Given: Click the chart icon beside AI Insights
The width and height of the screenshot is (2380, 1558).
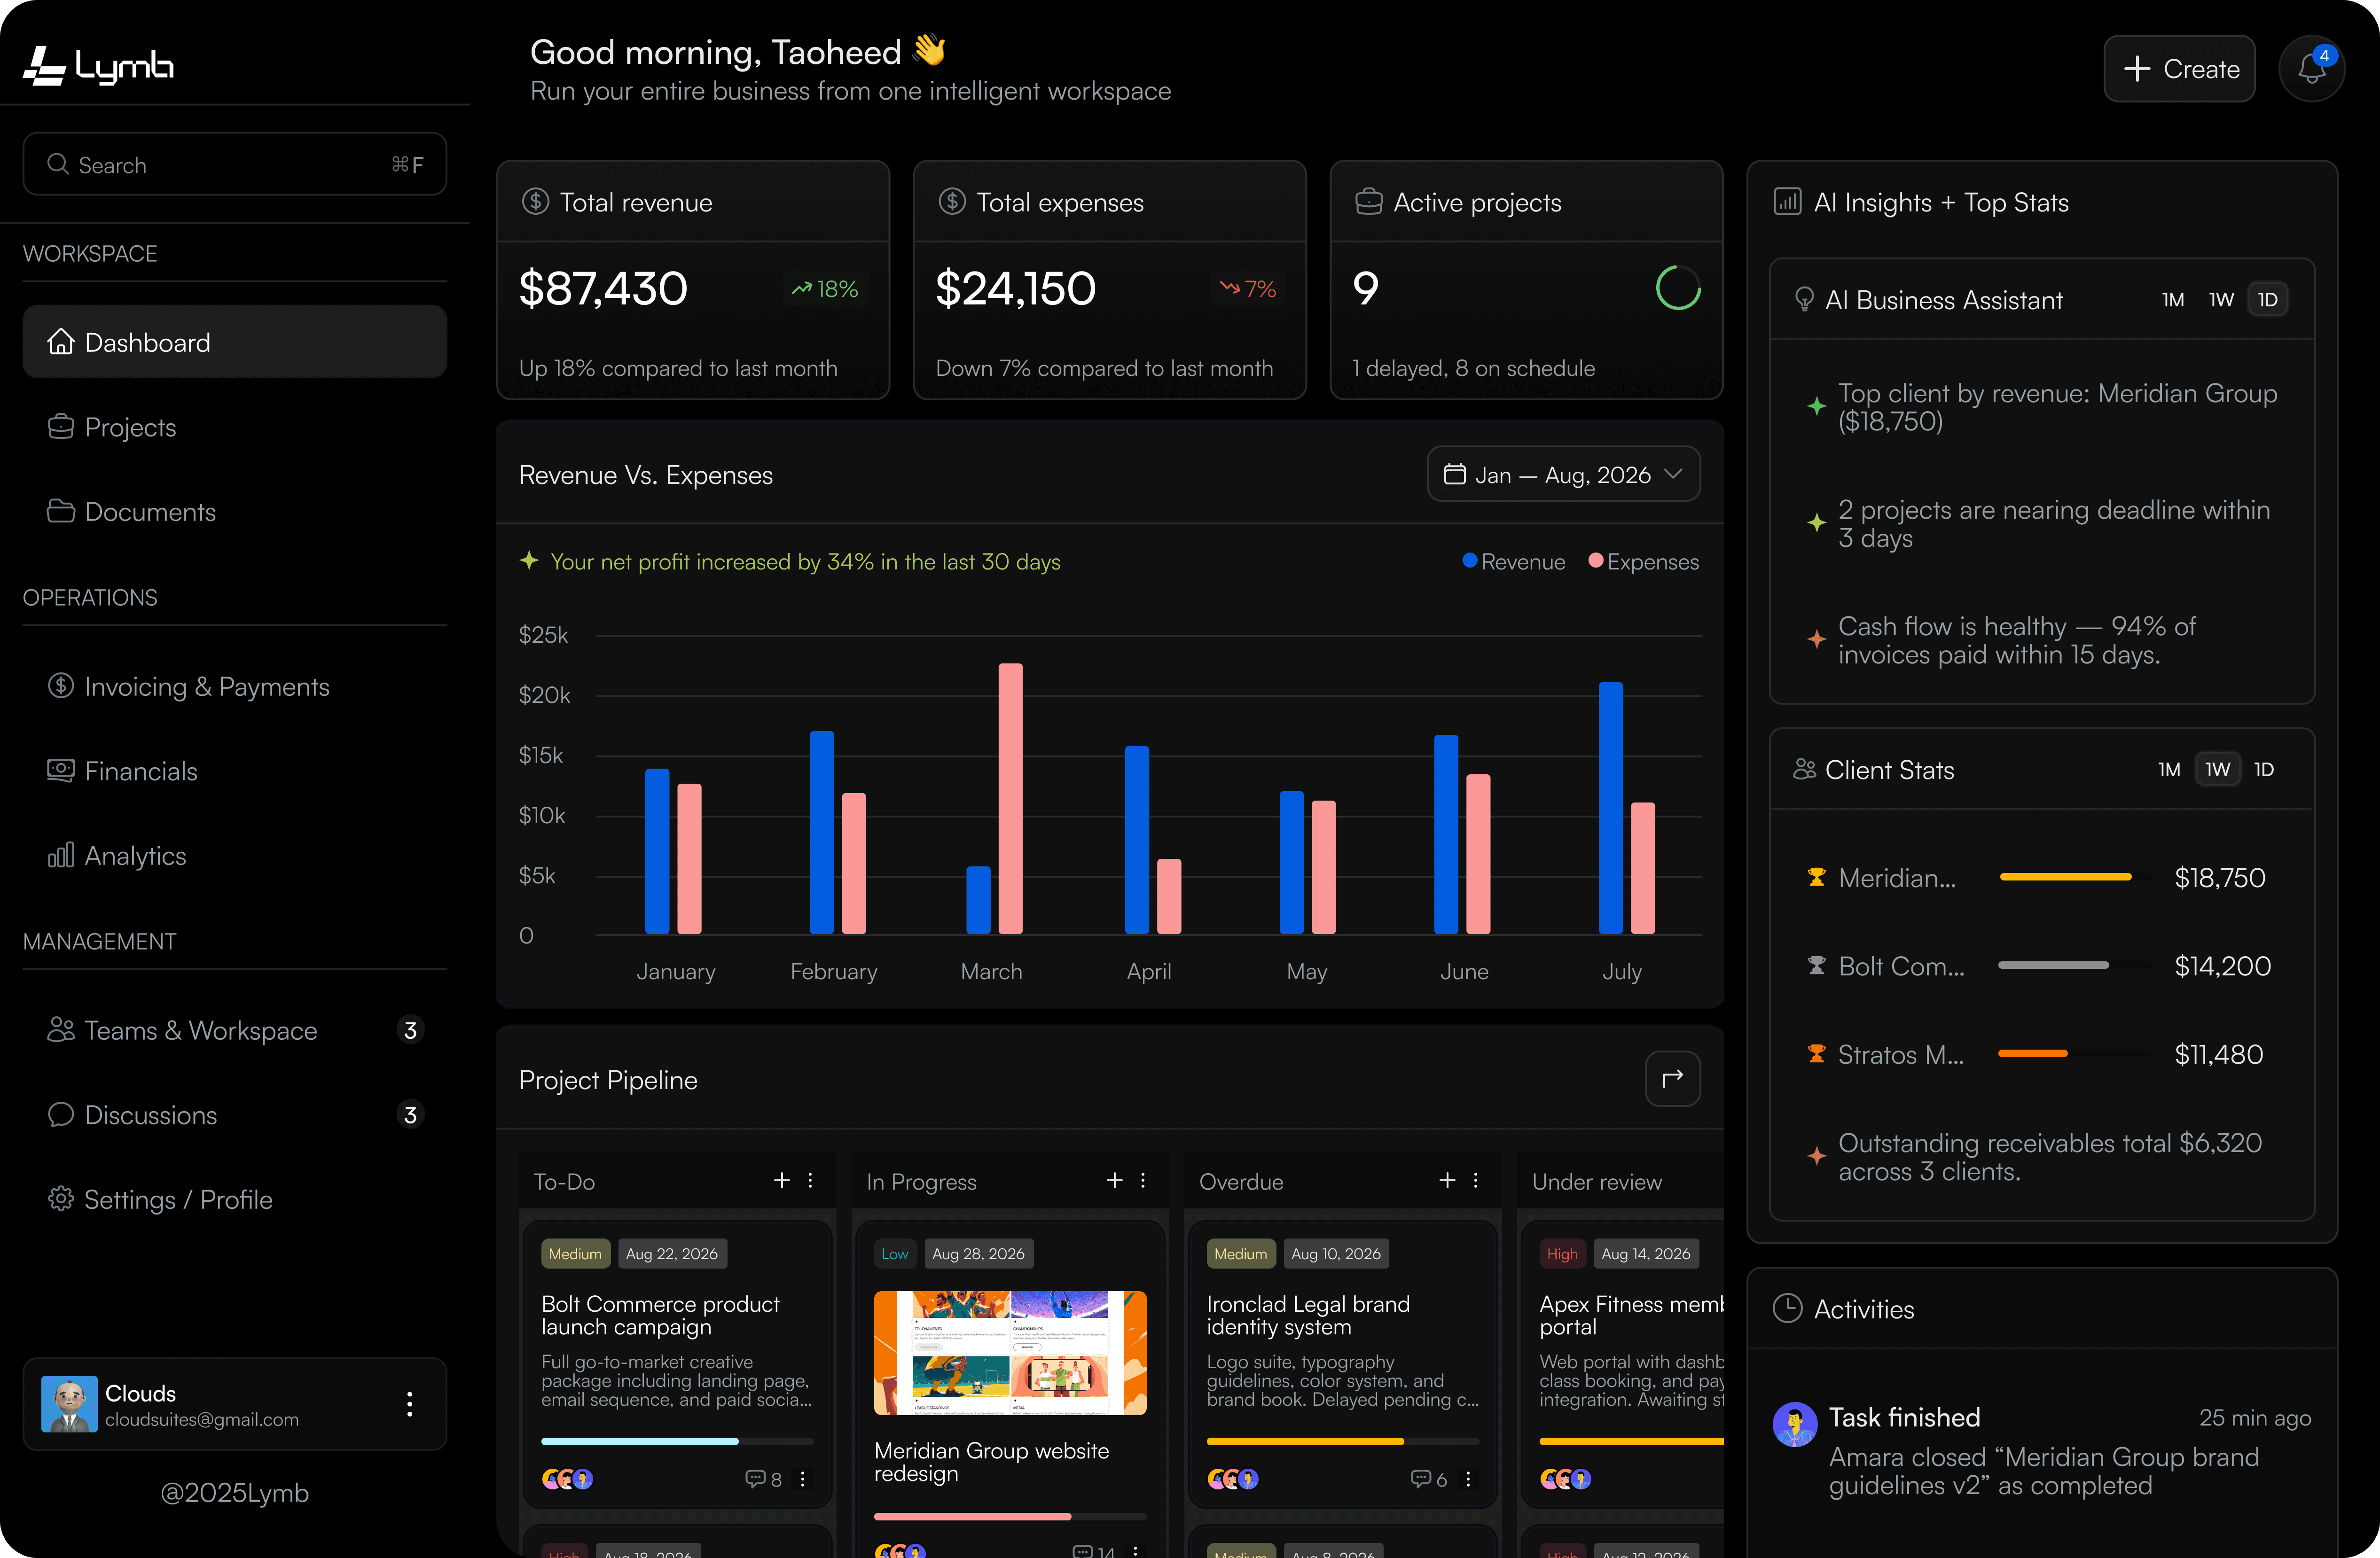Looking at the screenshot, I should pos(1787,202).
